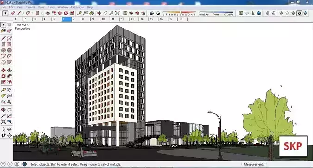Viewport: 313px width, 168px height.
Task: Switch to scene tab 1
Action: (18, 19)
